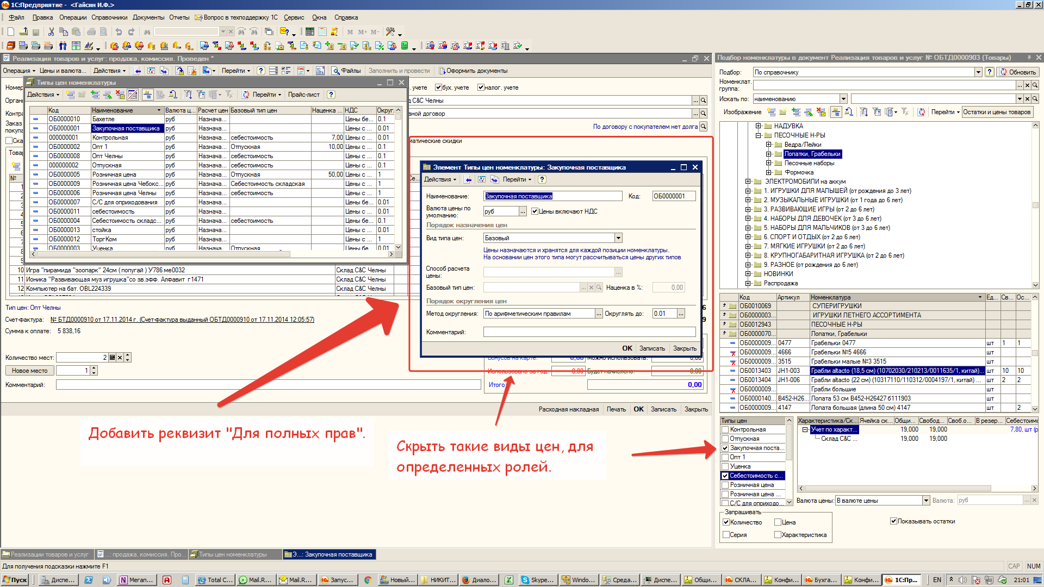This screenshot has height=587, width=1044.
Task: Click Новое место button
Action: click(x=30, y=371)
